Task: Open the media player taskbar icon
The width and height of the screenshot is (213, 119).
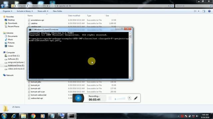Action: (43, 116)
